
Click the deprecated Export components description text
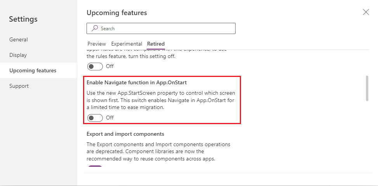(x=158, y=151)
